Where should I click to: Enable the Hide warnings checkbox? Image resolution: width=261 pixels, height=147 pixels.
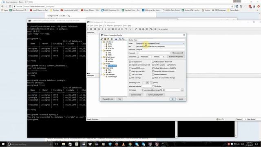[x=130, y=78]
